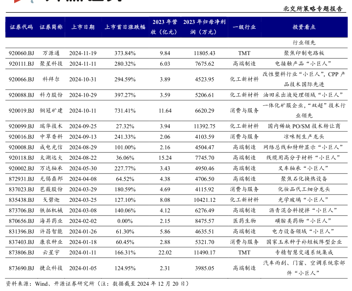Select stock code 872931.BJ
Image resolution: width=352 pixels, height=291 pixels.
tap(21, 179)
